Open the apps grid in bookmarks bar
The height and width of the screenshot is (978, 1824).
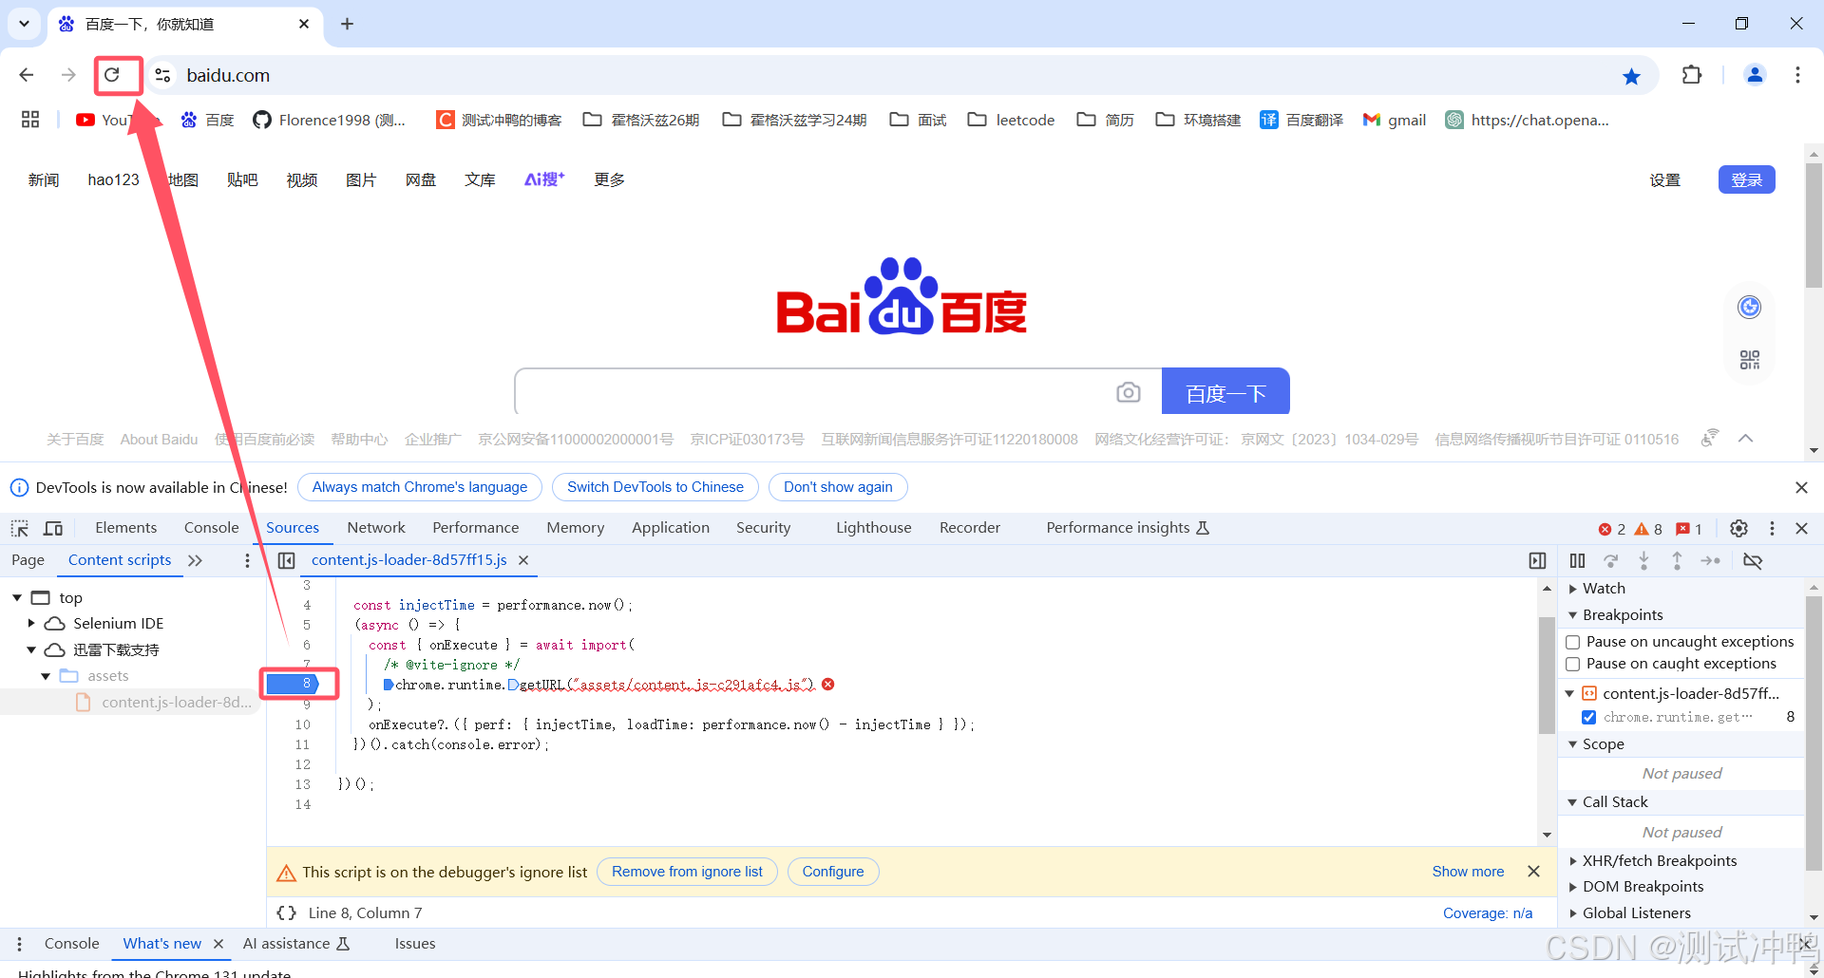(x=30, y=120)
